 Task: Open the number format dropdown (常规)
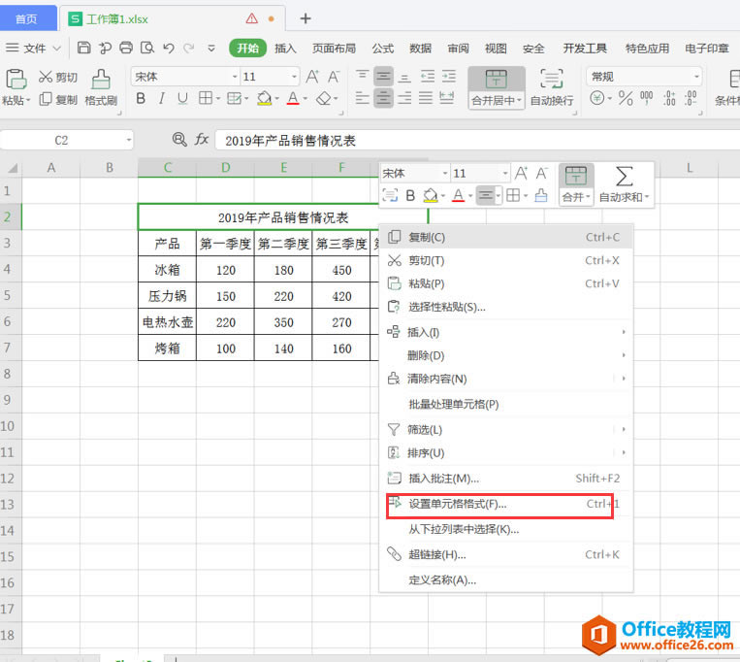(x=696, y=77)
